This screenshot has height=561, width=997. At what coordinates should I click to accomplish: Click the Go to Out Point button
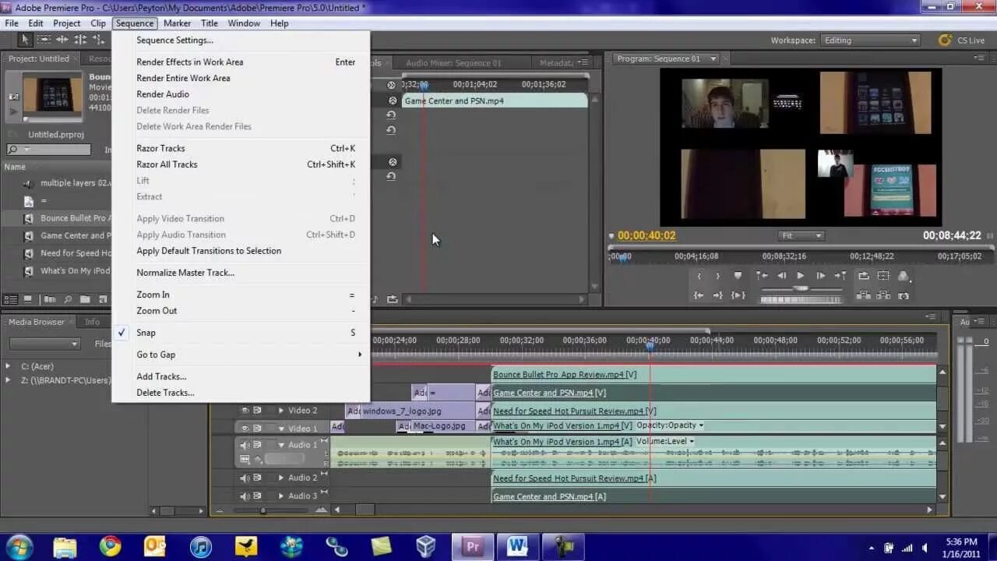718,295
